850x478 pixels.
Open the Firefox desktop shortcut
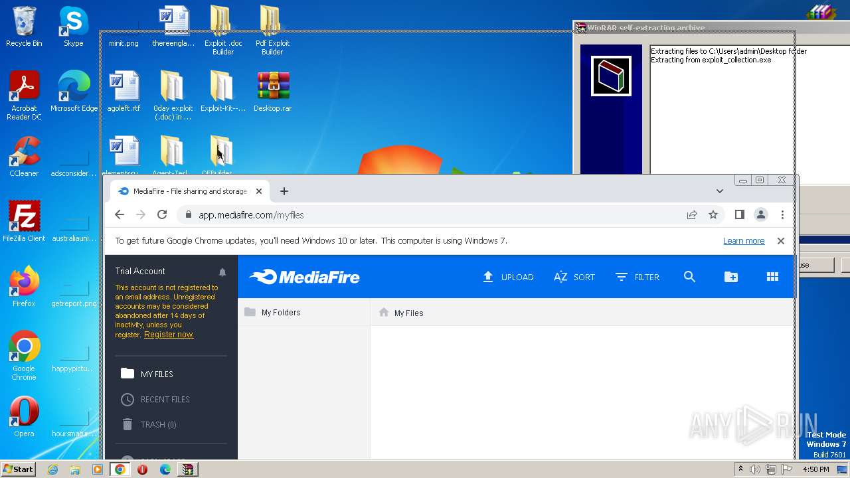tap(24, 287)
